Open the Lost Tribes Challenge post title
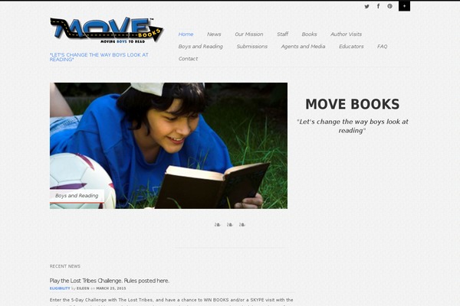 (110, 281)
